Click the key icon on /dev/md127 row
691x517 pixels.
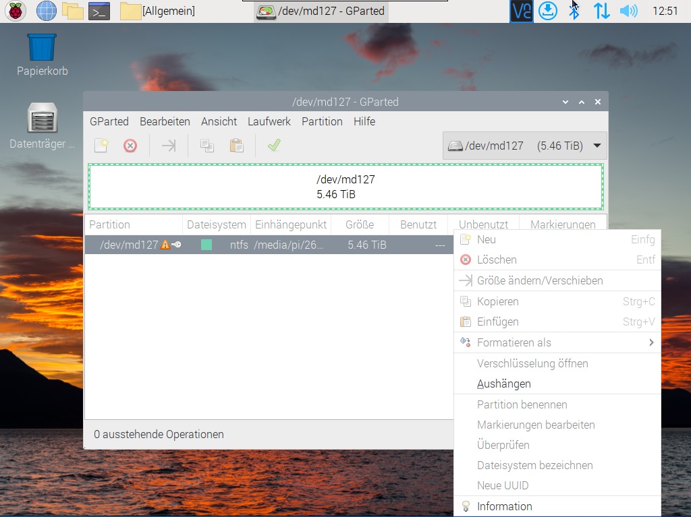tap(176, 245)
